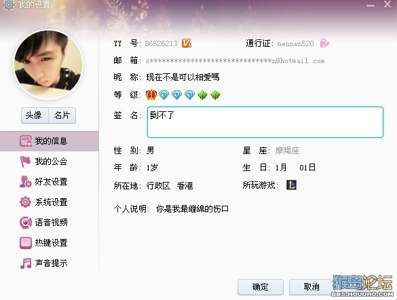This screenshot has width=397, height=300.
Task: Confirm changes with 确定 button
Action: coord(261,287)
